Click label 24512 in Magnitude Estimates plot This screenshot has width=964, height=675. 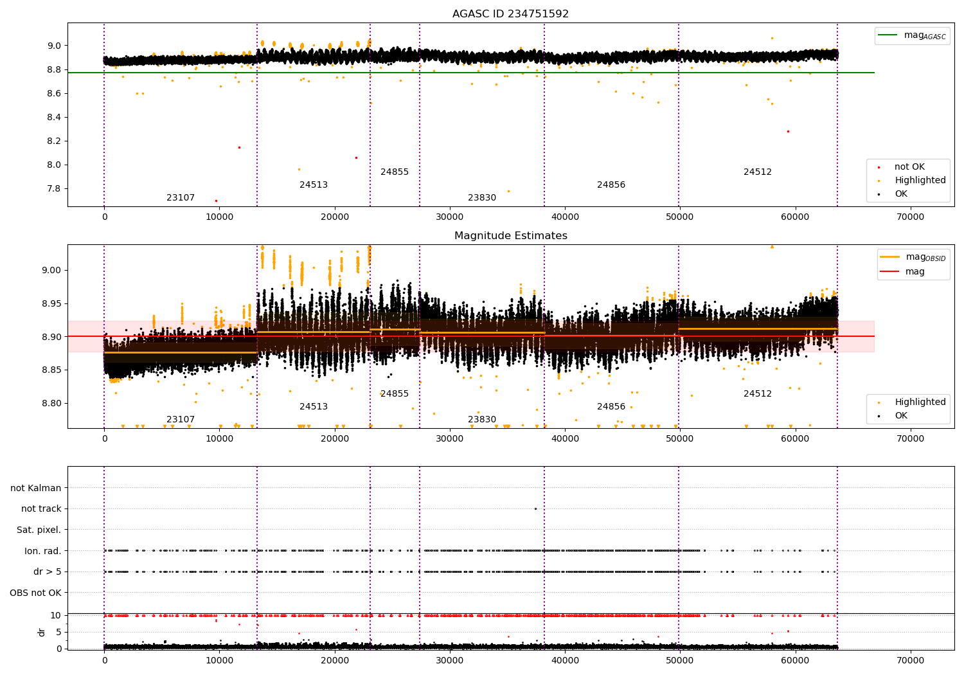pyautogui.click(x=758, y=394)
